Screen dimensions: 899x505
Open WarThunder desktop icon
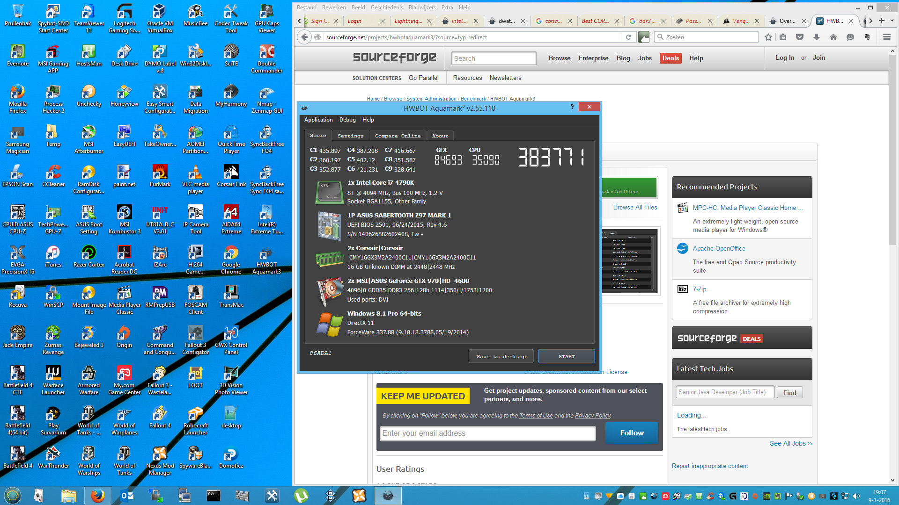(x=53, y=458)
